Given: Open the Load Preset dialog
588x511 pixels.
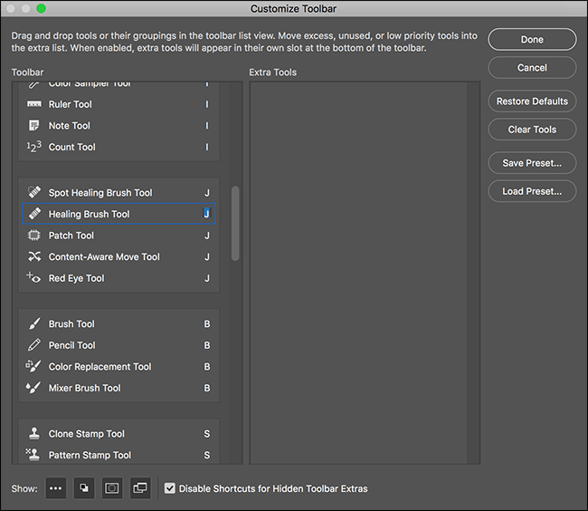Looking at the screenshot, I should pyautogui.click(x=532, y=191).
